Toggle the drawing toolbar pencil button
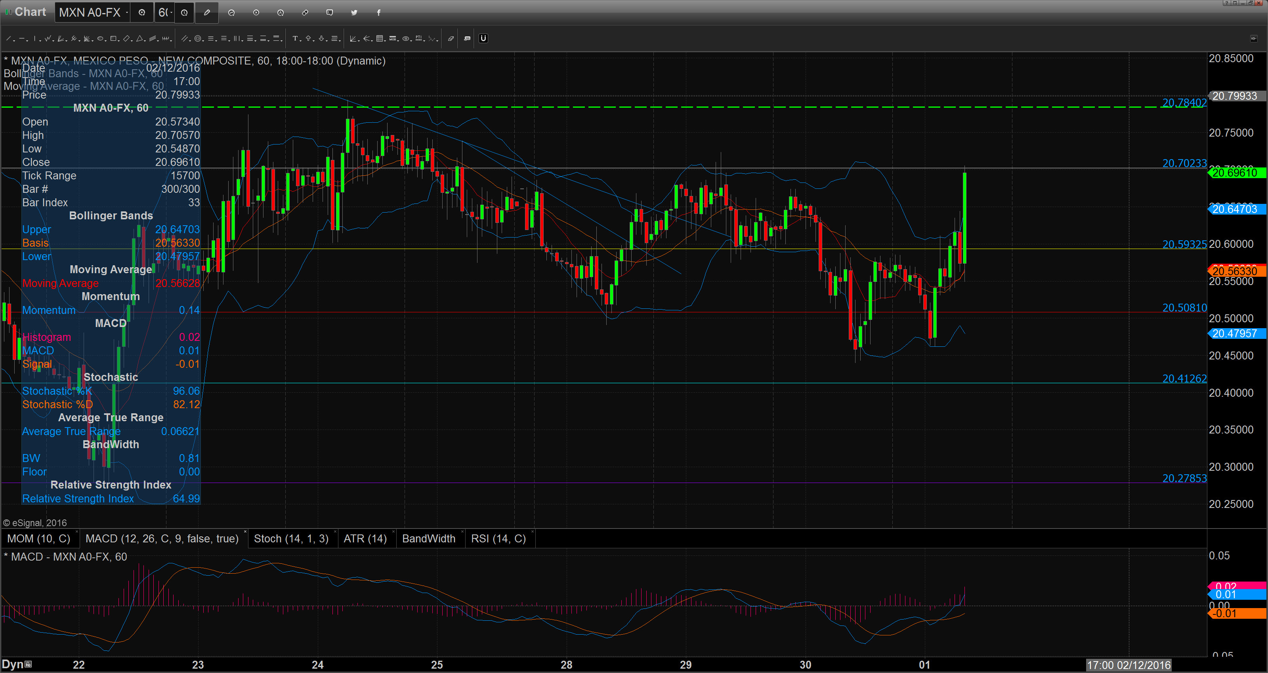The width and height of the screenshot is (1268, 673). tap(207, 13)
